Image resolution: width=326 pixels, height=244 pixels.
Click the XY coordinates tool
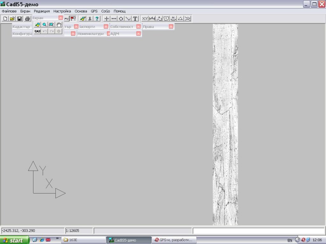145,19
